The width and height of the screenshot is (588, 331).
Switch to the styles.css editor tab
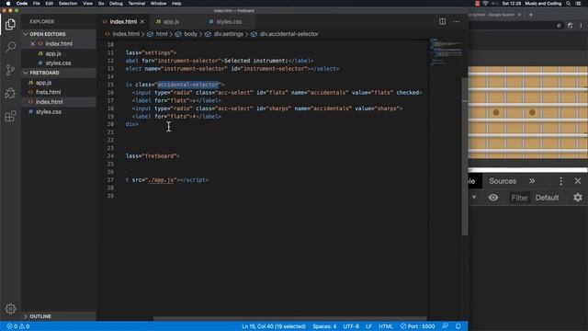pos(229,22)
